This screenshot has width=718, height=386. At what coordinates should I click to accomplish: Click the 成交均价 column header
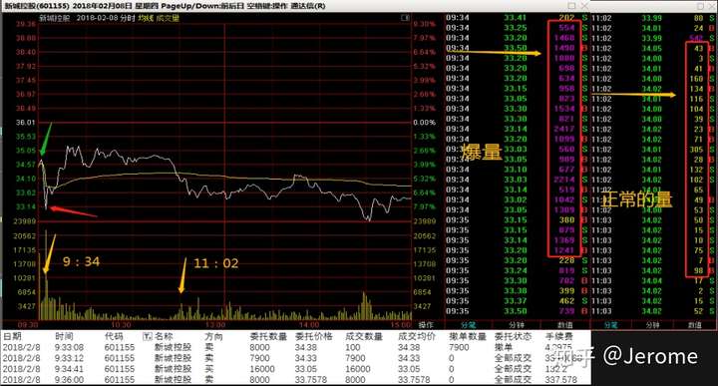coord(417,336)
